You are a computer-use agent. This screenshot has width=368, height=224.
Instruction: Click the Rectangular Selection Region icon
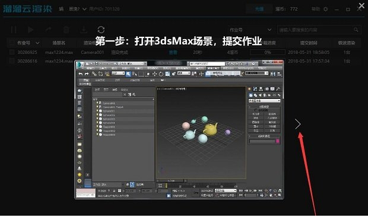(141, 74)
